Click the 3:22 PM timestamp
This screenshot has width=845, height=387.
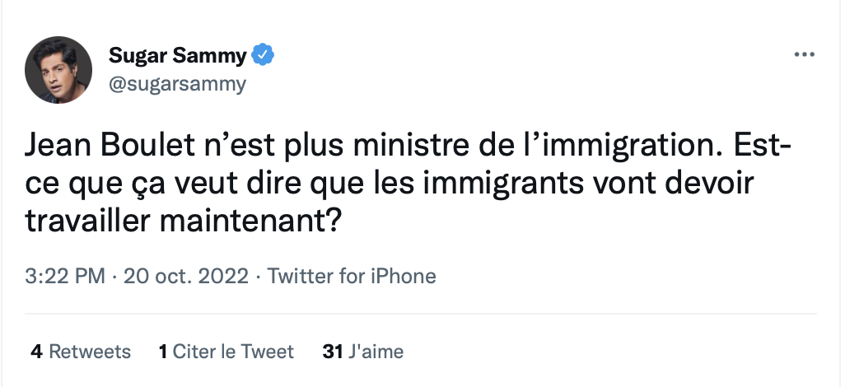[x=65, y=276]
